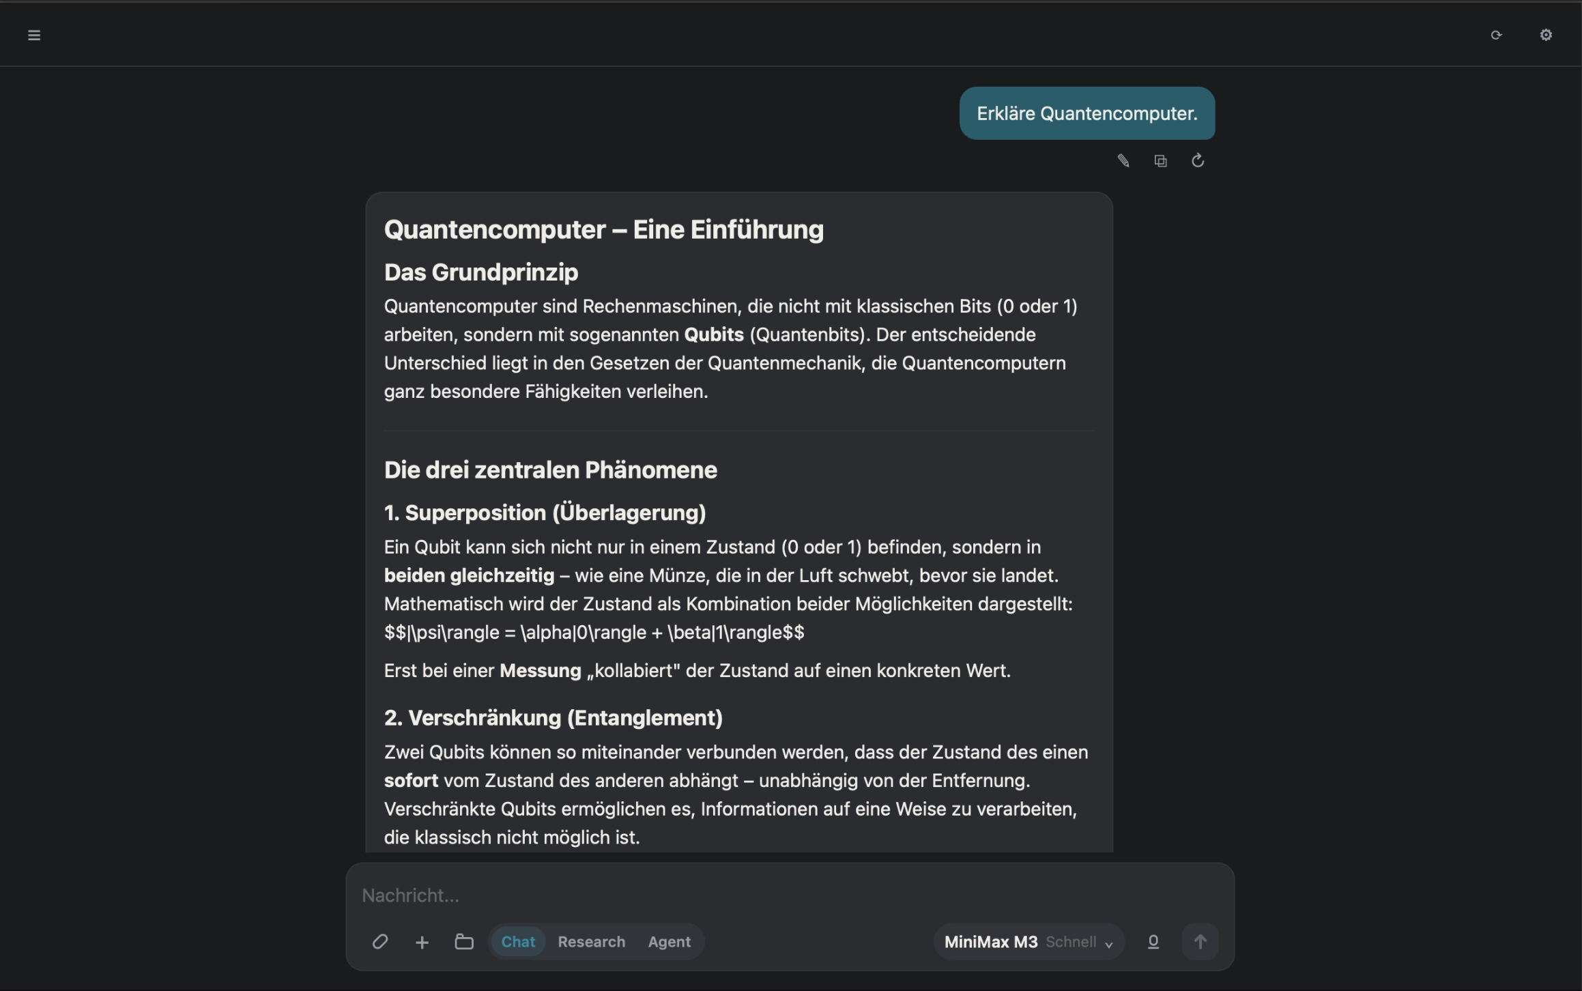Viewport: 1582px width, 991px height.
Task: Open settings gear icon
Action: coord(1546,35)
